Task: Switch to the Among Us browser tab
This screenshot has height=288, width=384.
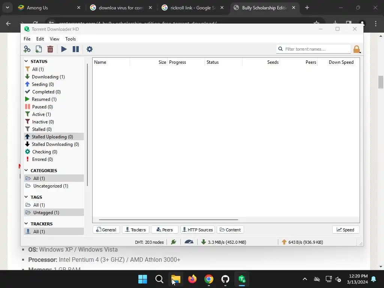Action: [49, 7]
